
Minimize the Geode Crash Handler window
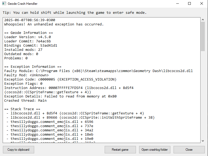178,4
